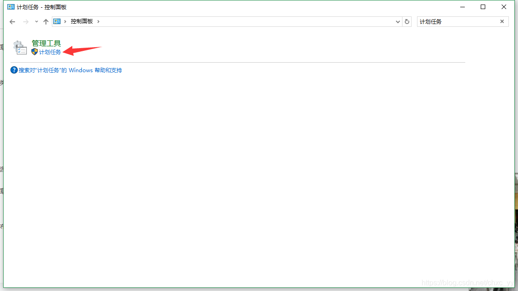Expand the chevron after 控制面板 breadcrumb

(x=98, y=21)
